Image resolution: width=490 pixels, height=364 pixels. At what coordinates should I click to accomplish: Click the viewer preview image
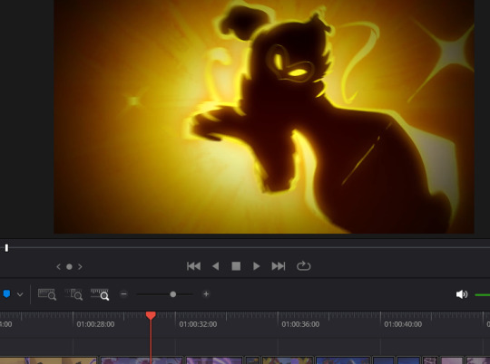pyautogui.click(x=264, y=117)
